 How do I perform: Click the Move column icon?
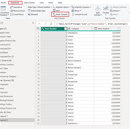coord(73,11)
